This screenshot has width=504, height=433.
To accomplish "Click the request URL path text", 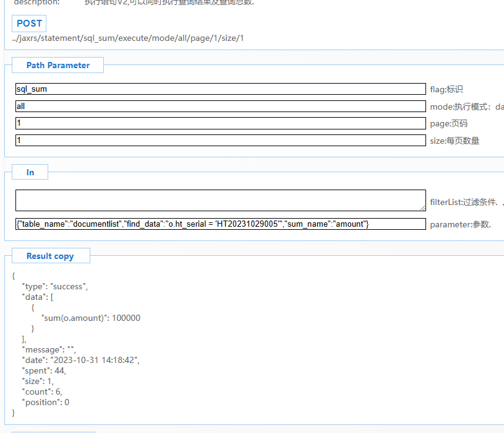I will (128, 38).
